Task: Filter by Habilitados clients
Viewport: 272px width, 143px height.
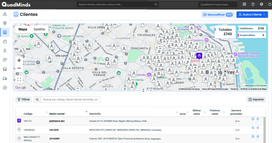Action: click(252, 28)
